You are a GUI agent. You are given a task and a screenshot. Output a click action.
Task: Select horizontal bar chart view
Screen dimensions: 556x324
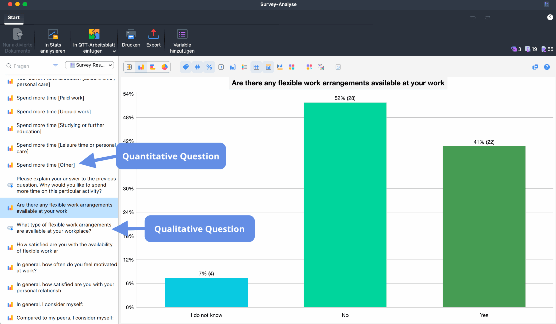click(x=153, y=67)
